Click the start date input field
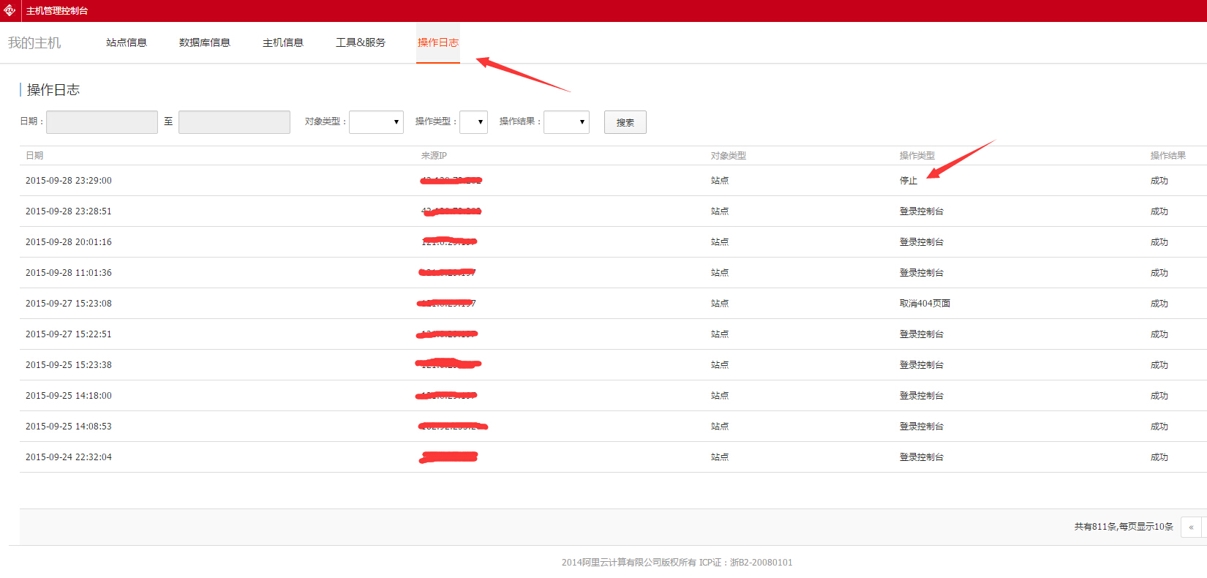Image resolution: width=1207 pixels, height=578 pixels. point(102,122)
